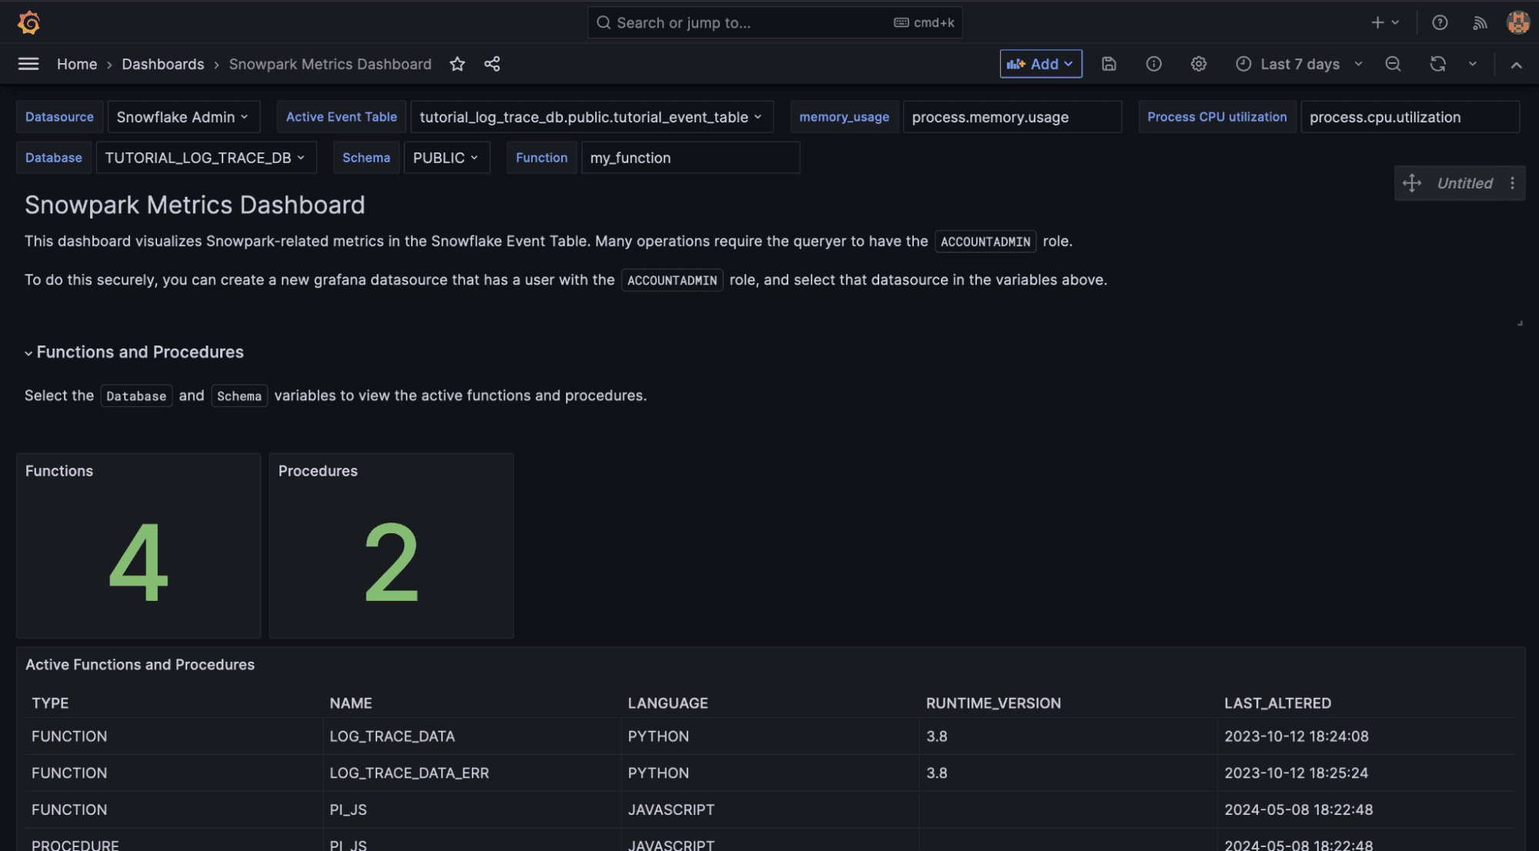Image resolution: width=1539 pixels, height=851 pixels.
Task: Collapse the top toolbar with chevron-up icon
Action: [x=1516, y=65]
